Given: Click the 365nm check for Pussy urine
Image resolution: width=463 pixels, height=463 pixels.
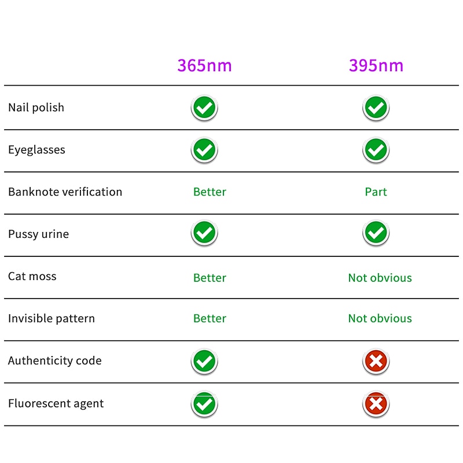Looking at the screenshot, I should point(204,233).
